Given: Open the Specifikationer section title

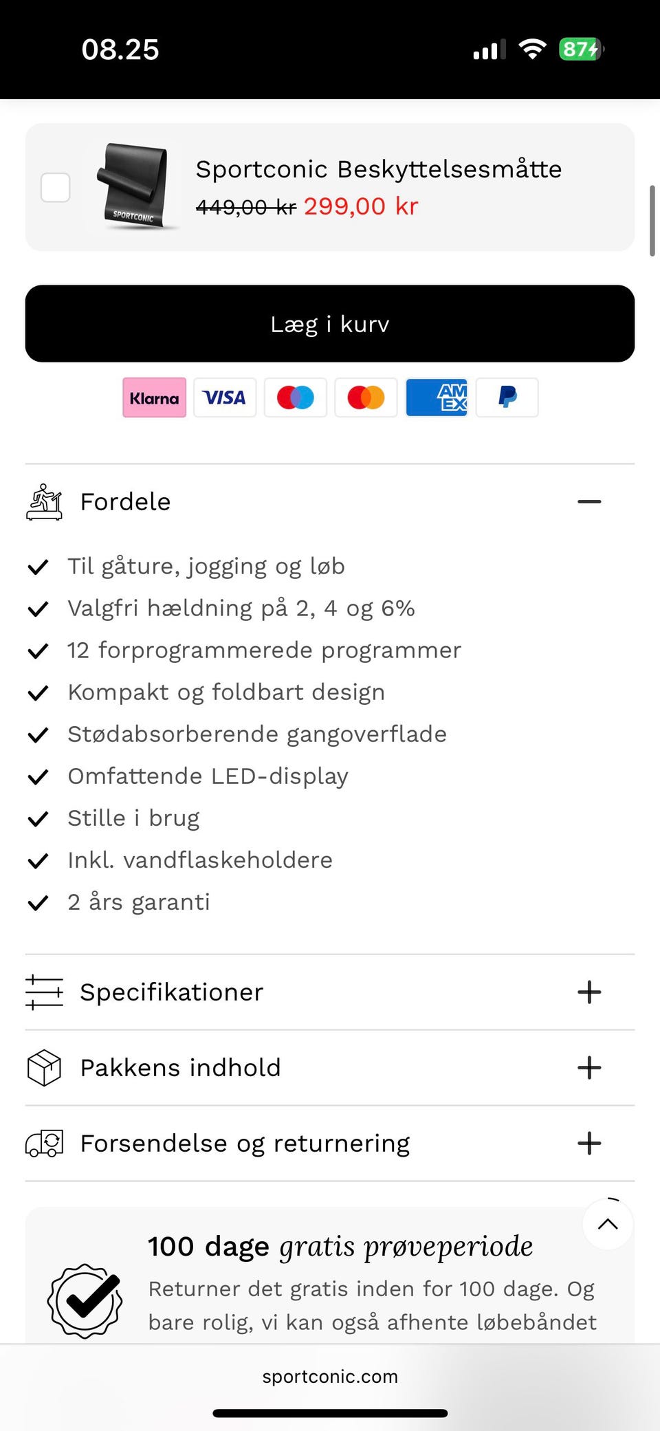Looking at the screenshot, I should (172, 992).
